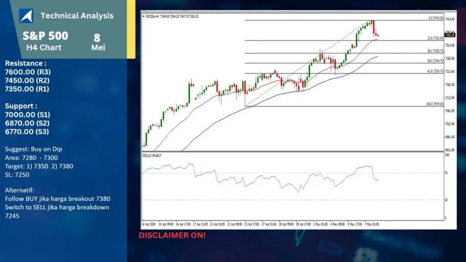
Task: Click the chart symbol dropdown arrow
Action: [x=144, y=16]
